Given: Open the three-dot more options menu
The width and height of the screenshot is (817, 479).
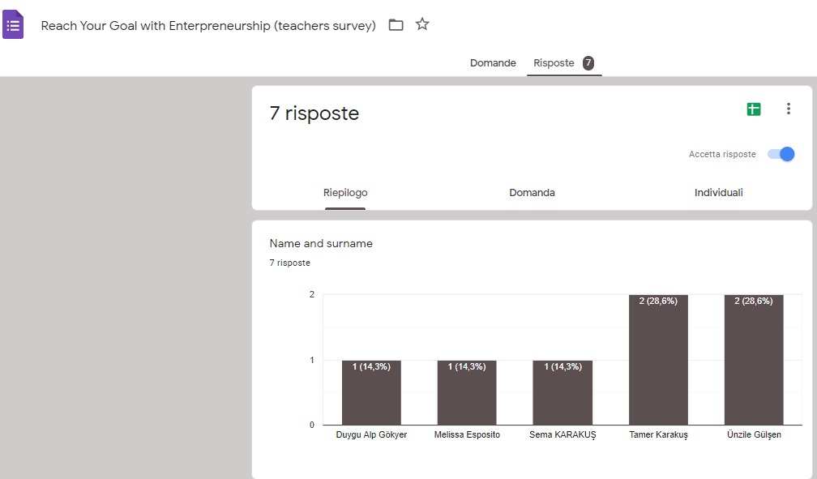Looking at the screenshot, I should (x=788, y=109).
